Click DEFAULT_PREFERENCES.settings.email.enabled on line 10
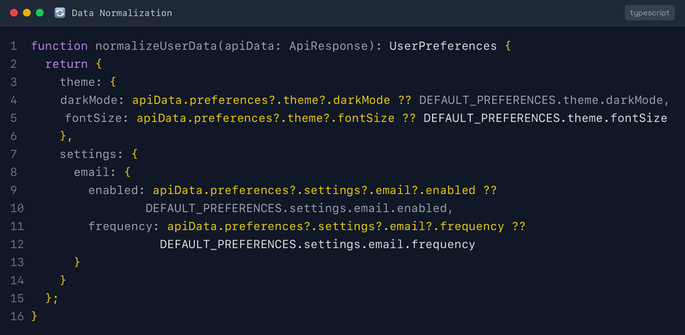The width and height of the screenshot is (685, 335). [x=298, y=208]
